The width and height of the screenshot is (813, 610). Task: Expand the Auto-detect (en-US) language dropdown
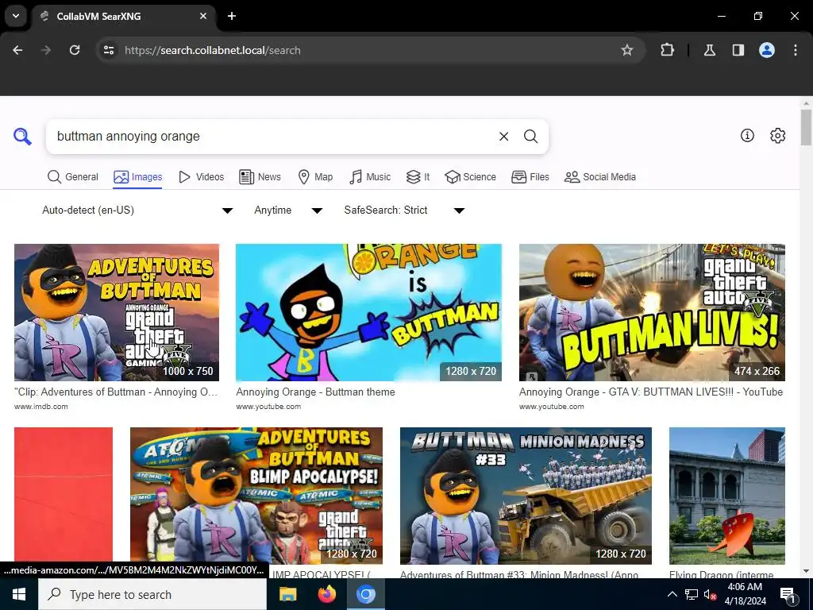137,210
